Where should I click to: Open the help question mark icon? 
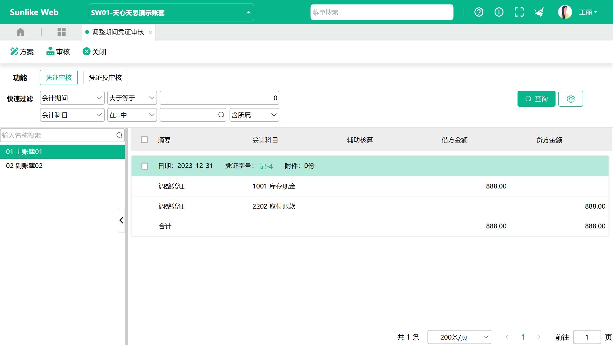coord(479,12)
